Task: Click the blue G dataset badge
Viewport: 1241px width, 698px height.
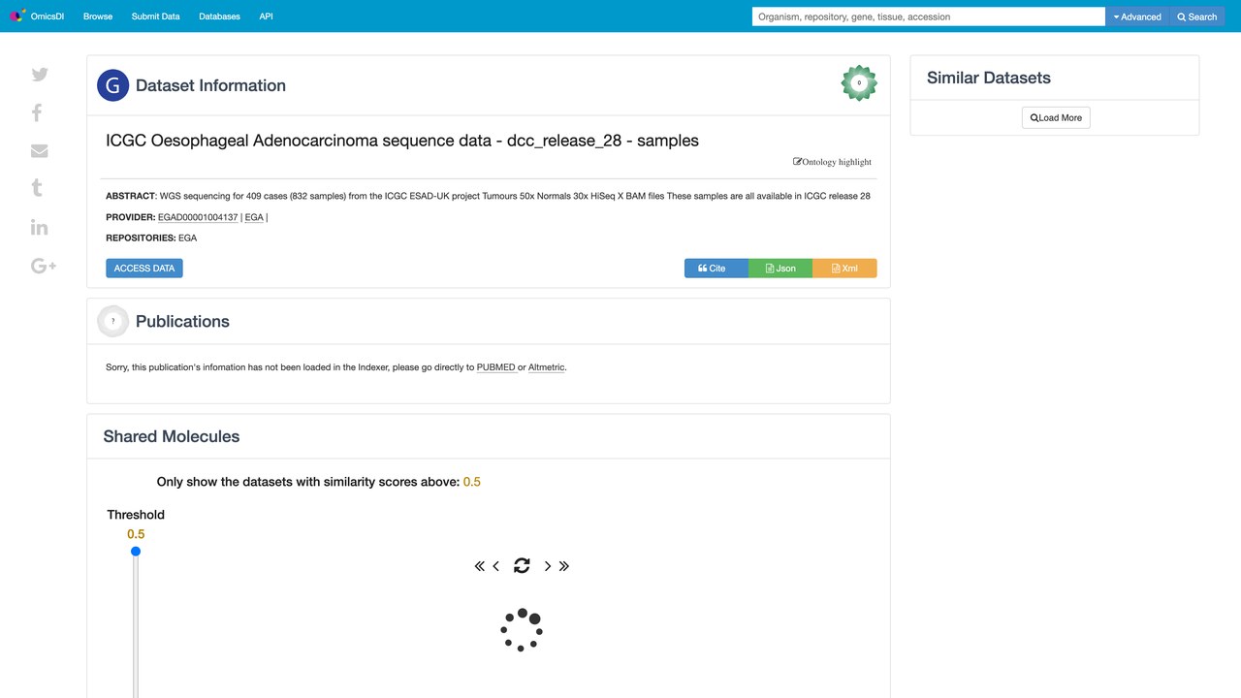Action: [113, 85]
